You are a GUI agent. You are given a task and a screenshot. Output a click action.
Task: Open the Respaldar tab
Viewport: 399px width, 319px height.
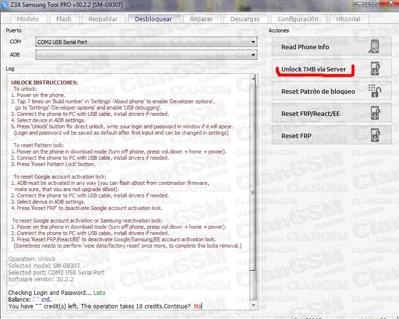tap(103, 19)
